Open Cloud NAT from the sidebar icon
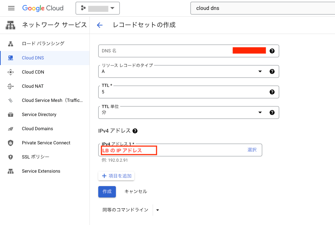 point(11,86)
